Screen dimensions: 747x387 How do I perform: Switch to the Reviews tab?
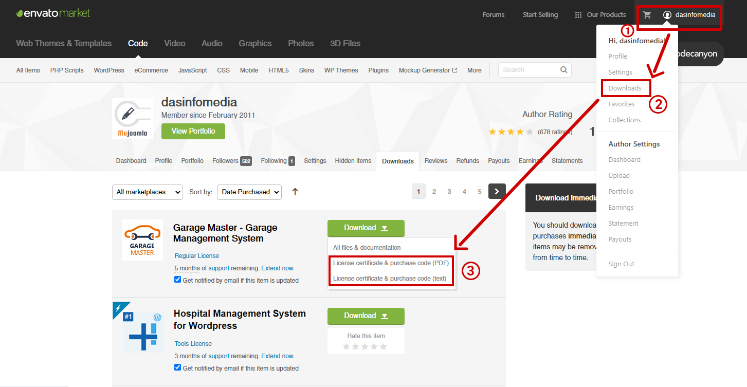[435, 160]
